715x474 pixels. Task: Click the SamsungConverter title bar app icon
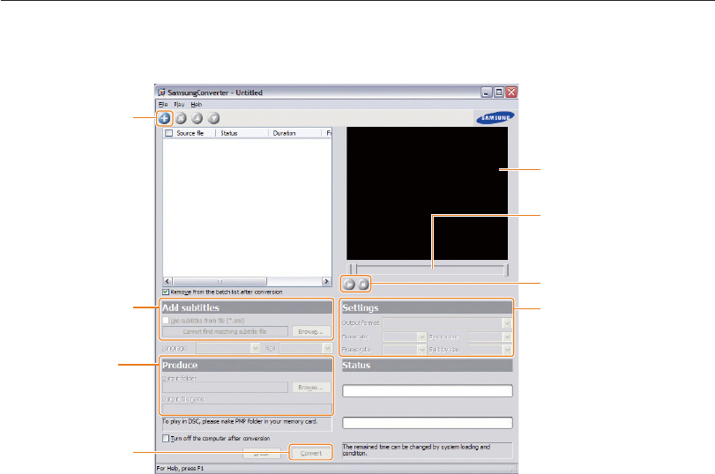(161, 93)
